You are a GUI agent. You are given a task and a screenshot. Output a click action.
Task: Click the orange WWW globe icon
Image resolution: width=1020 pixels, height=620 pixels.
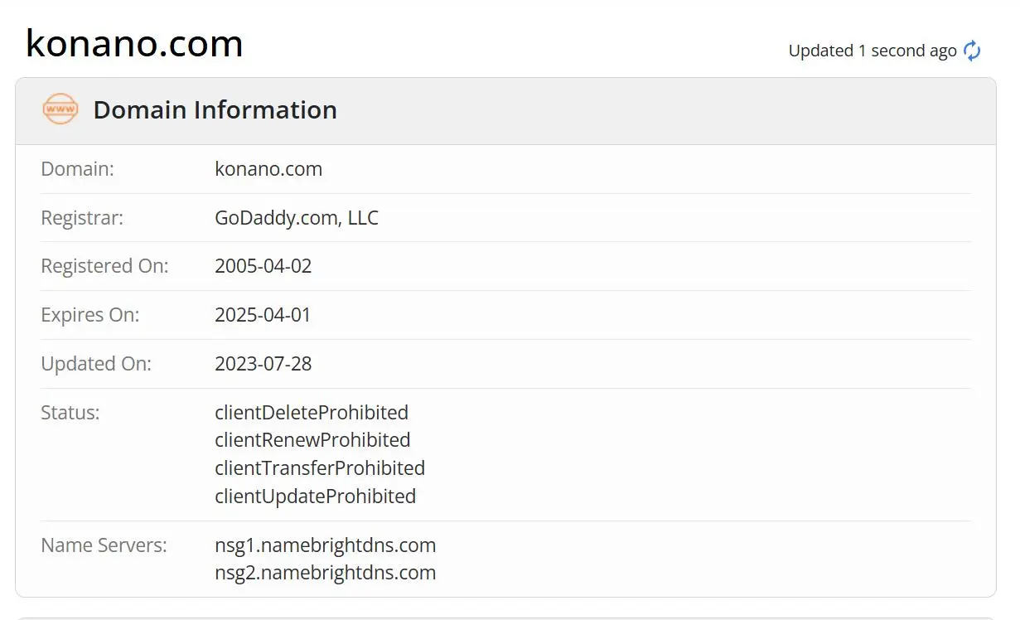pos(60,109)
